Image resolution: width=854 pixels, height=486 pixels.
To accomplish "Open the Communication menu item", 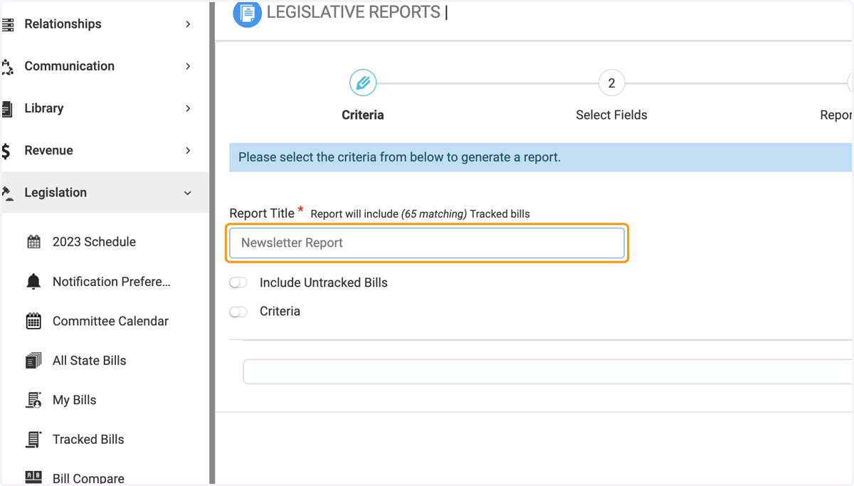I will click(105, 66).
